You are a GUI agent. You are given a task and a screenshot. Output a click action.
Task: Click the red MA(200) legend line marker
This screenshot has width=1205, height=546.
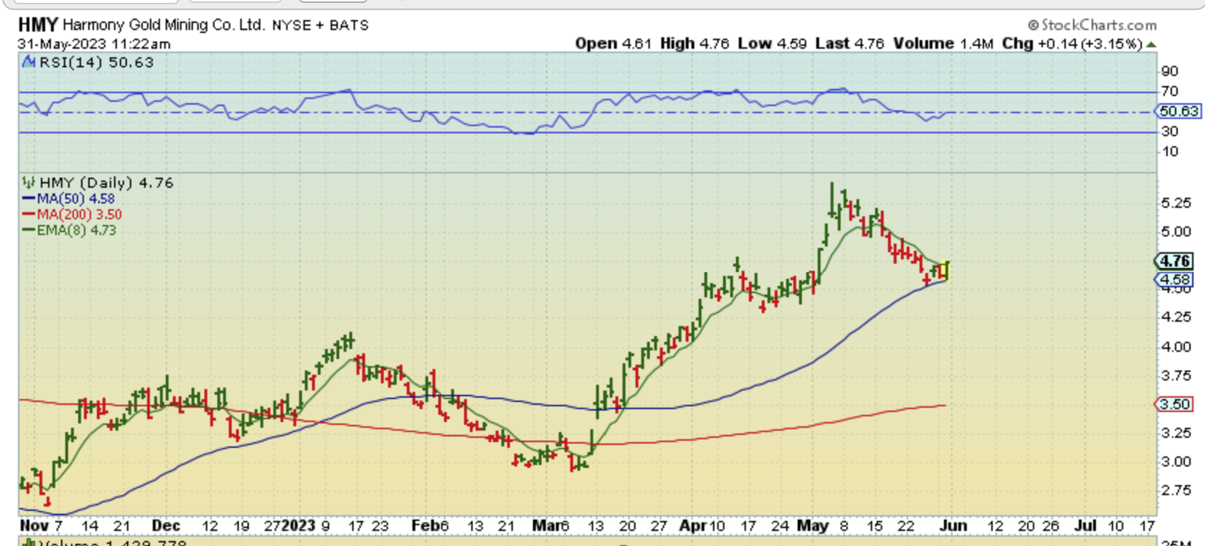29,214
